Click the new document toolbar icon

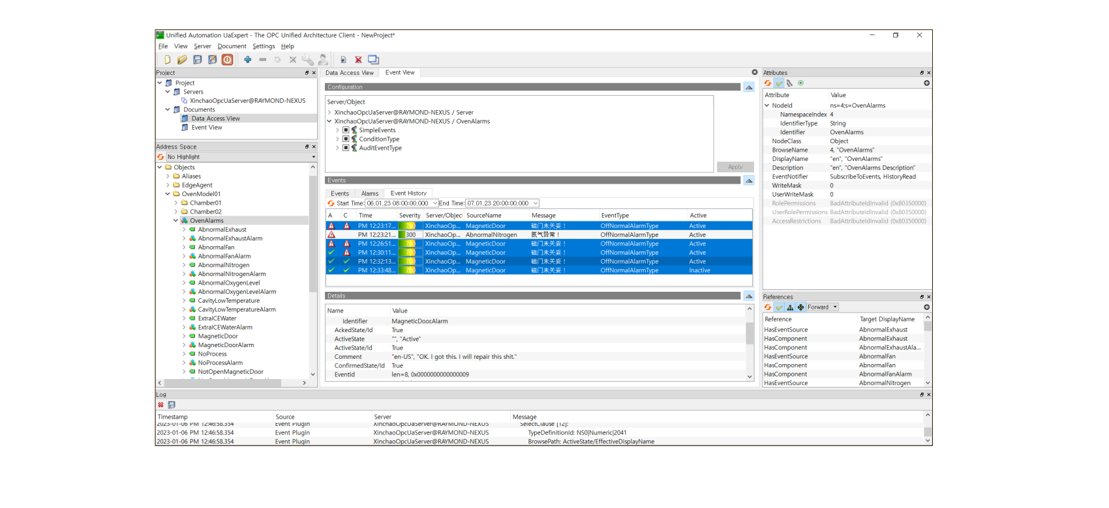168,59
